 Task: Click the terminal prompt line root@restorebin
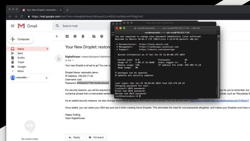pyautogui.click(x=128, y=96)
